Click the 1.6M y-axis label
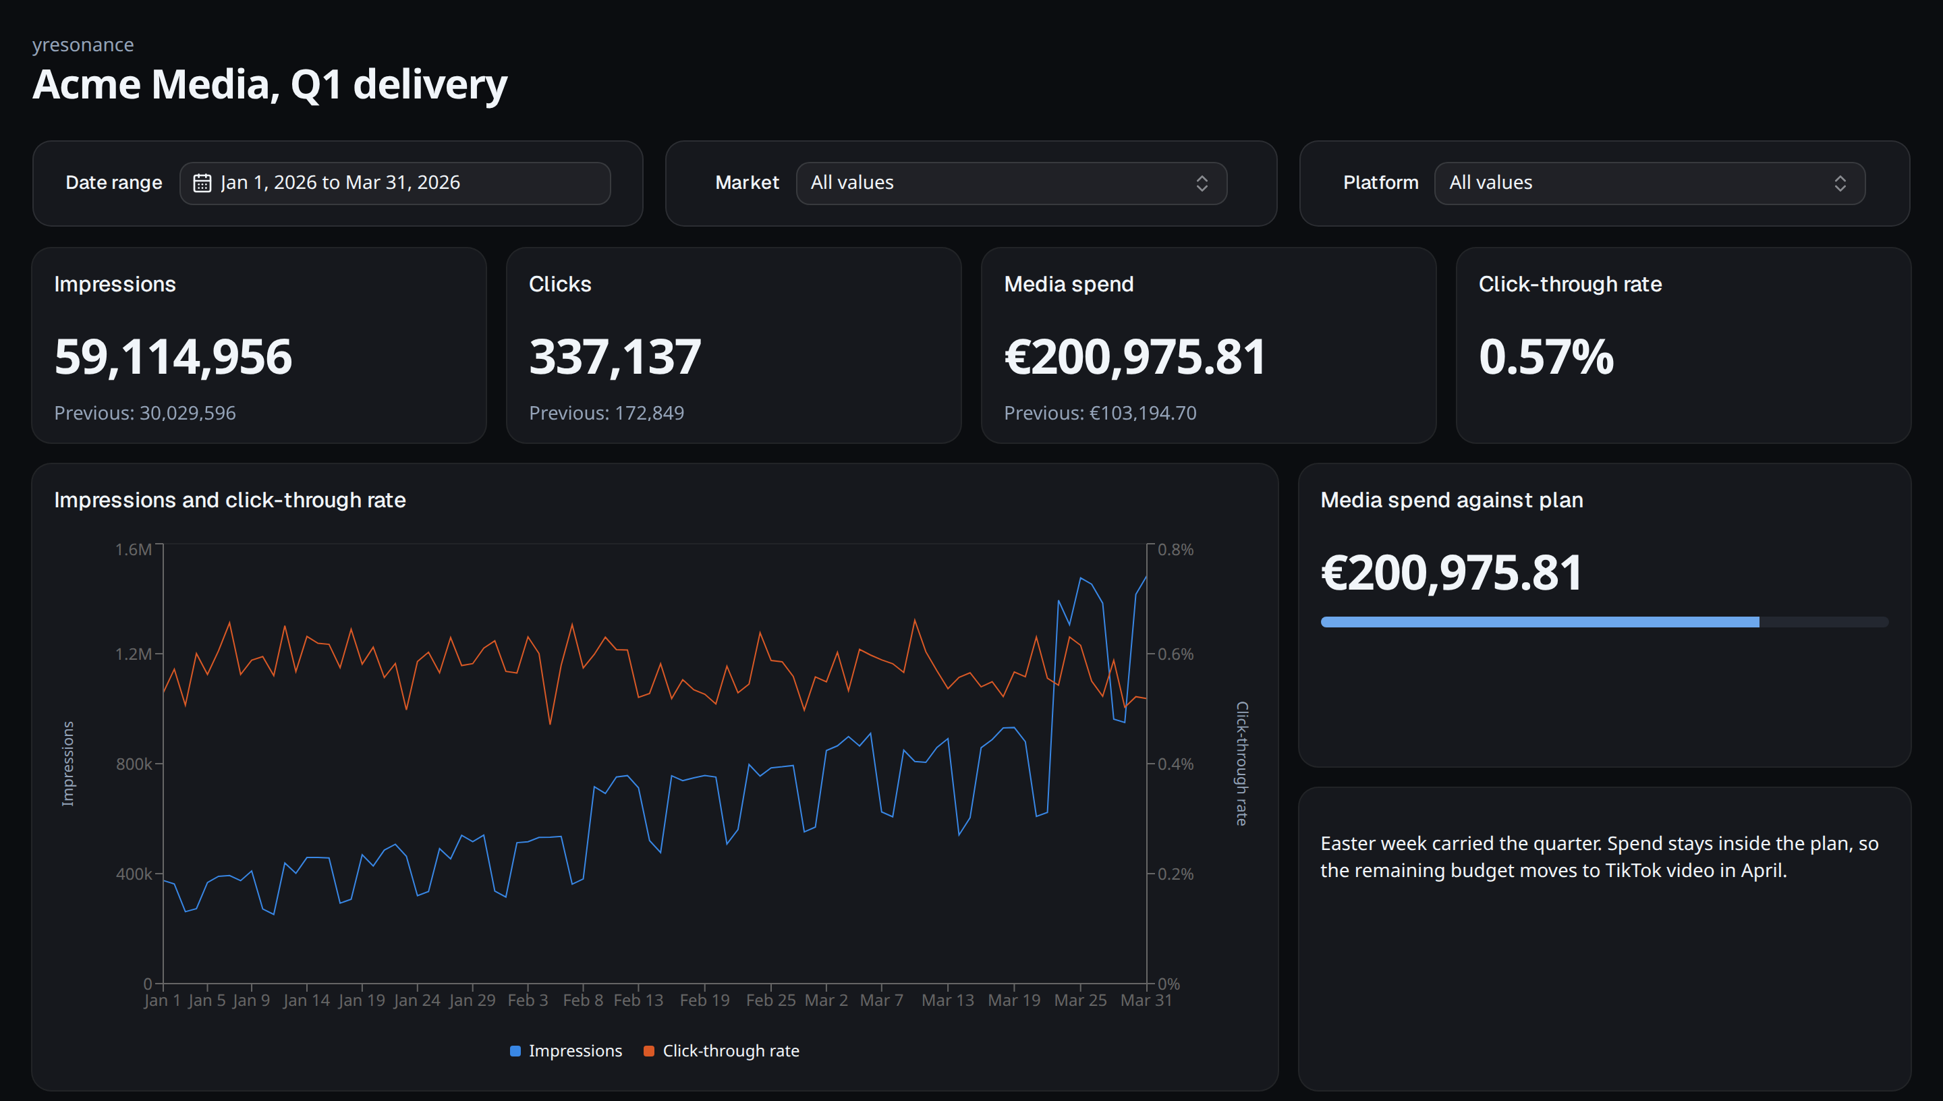The image size is (1943, 1101). pyautogui.click(x=133, y=550)
